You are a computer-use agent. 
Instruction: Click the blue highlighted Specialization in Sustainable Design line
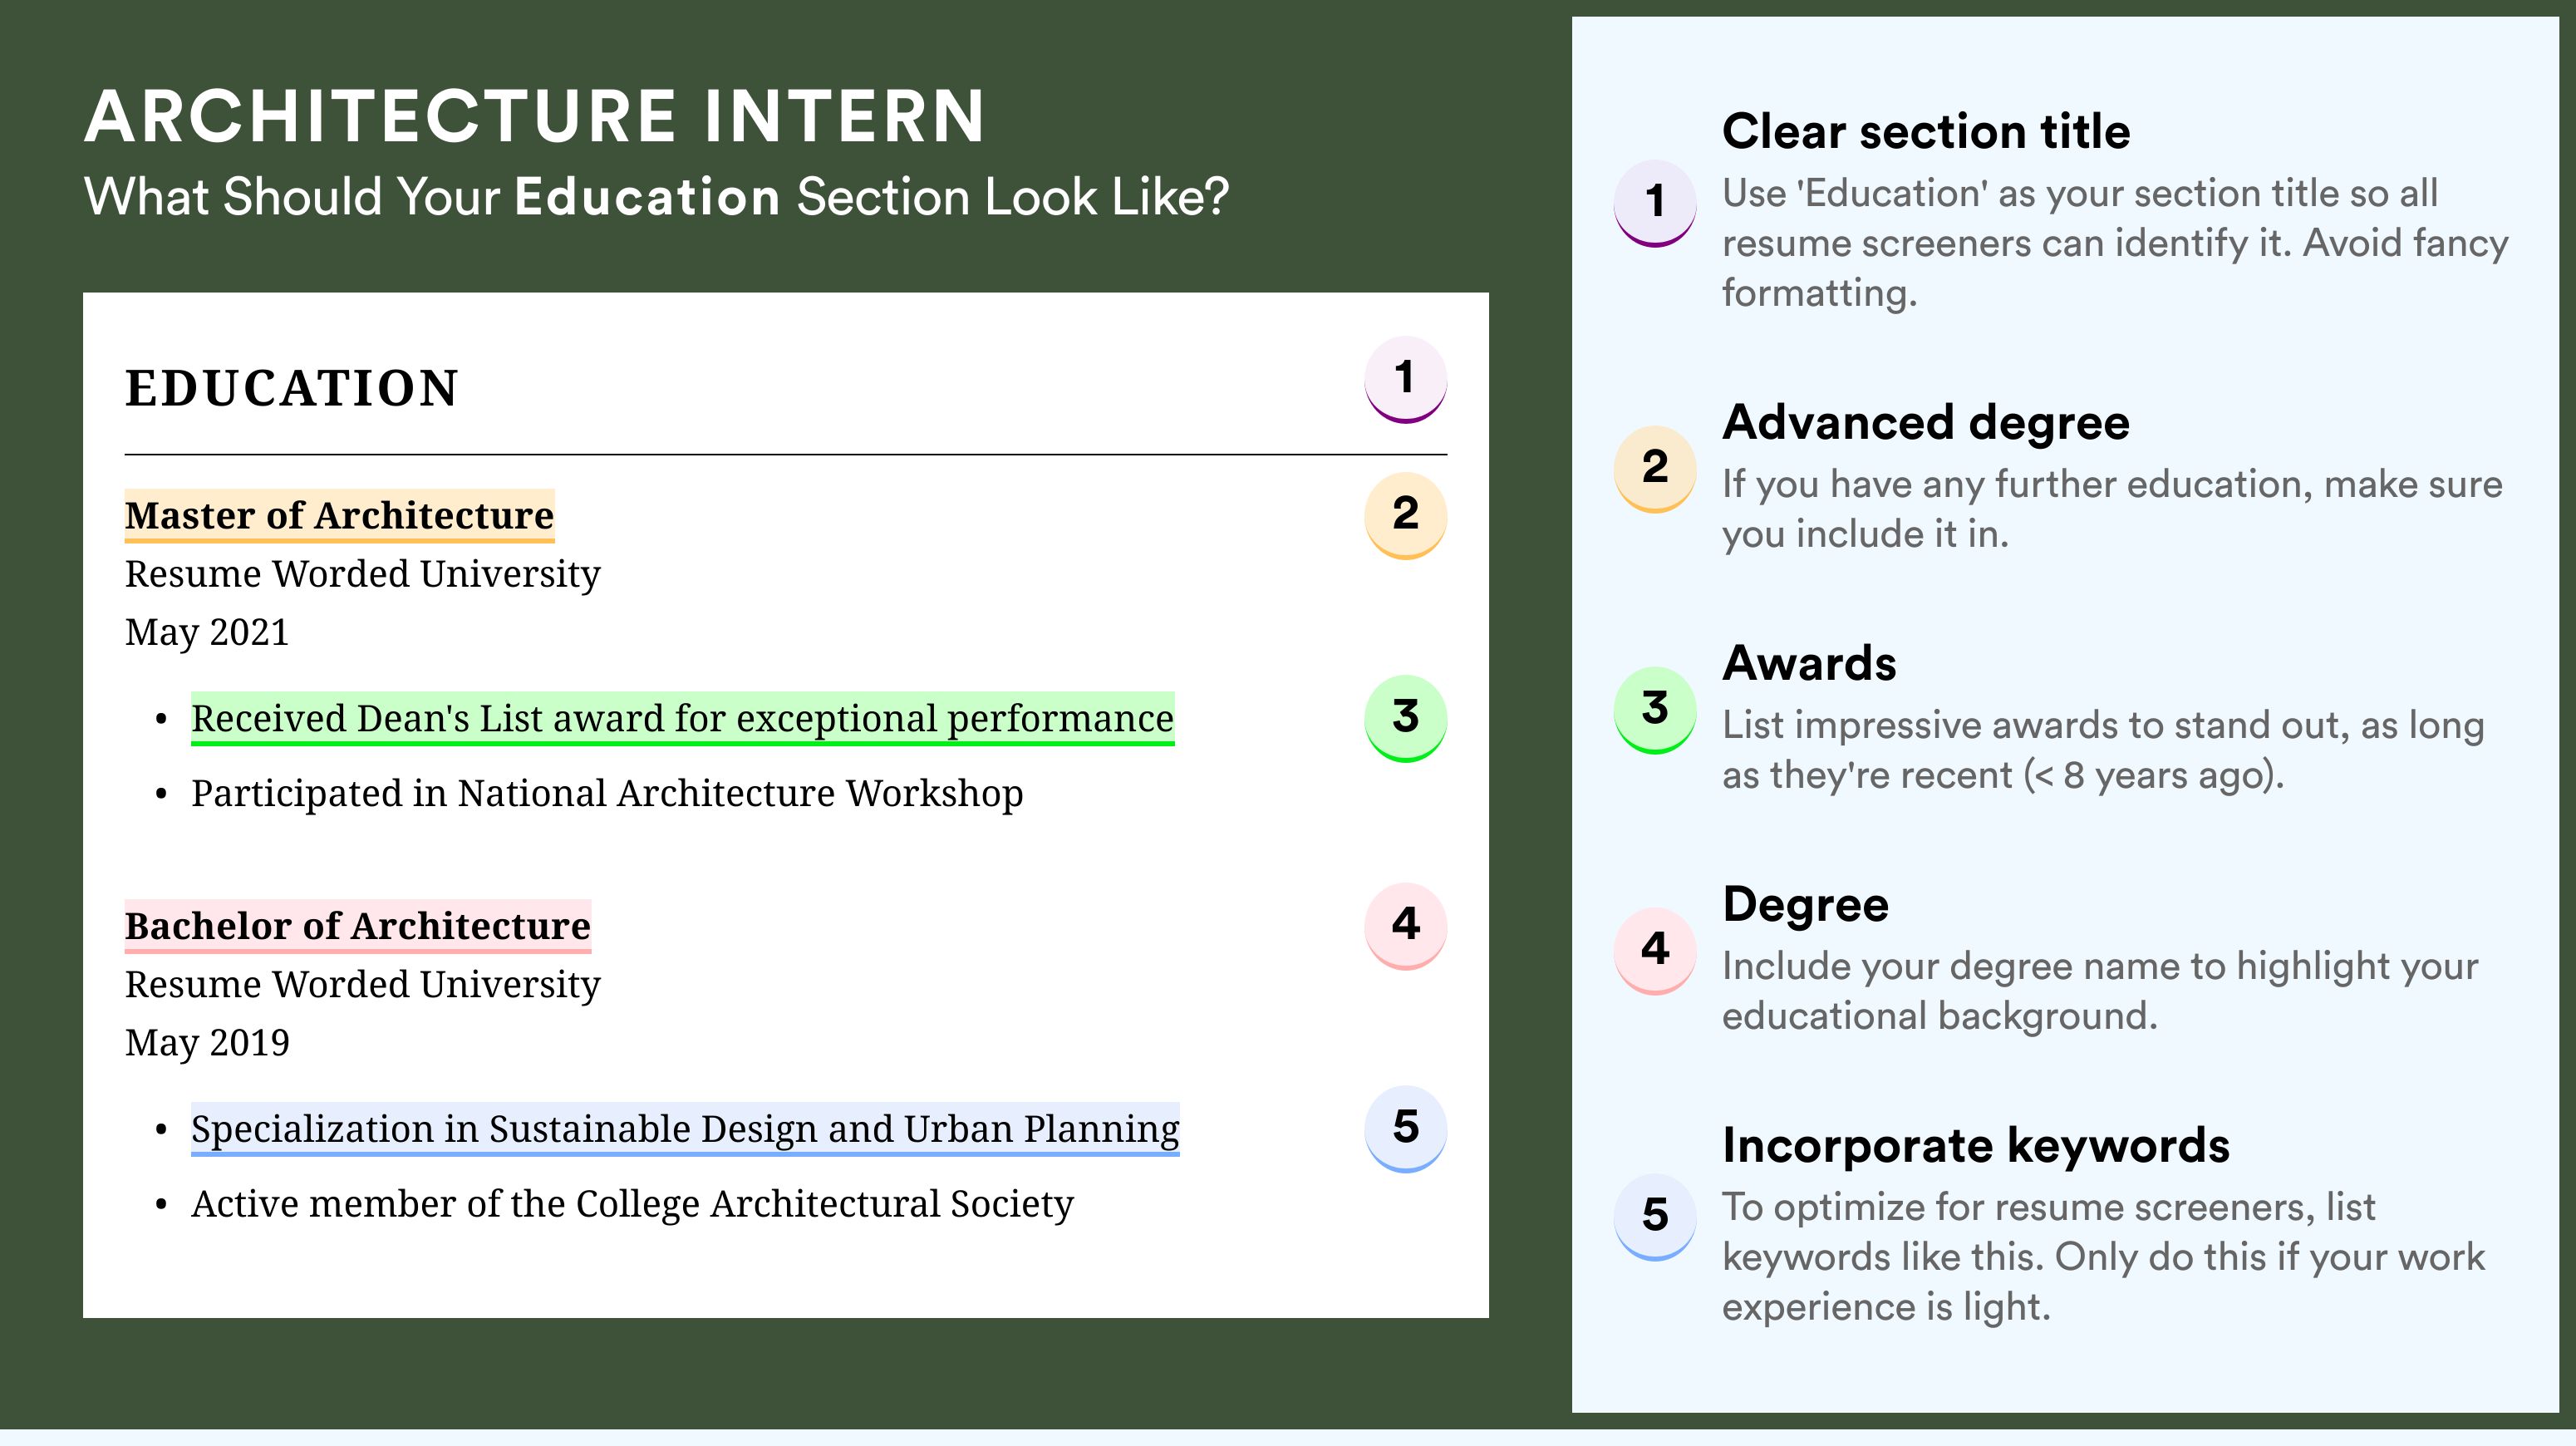coord(685,1129)
